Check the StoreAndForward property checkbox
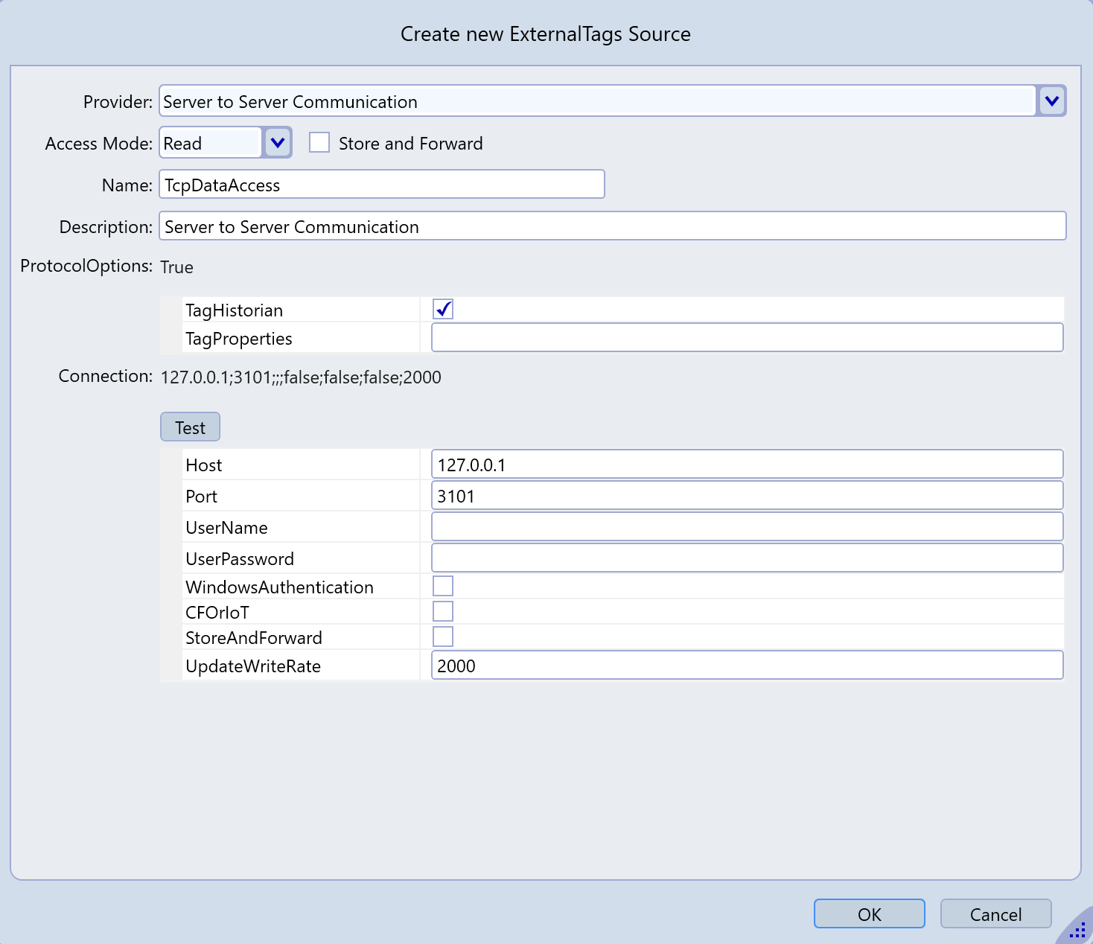1093x944 pixels. [x=443, y=637]
